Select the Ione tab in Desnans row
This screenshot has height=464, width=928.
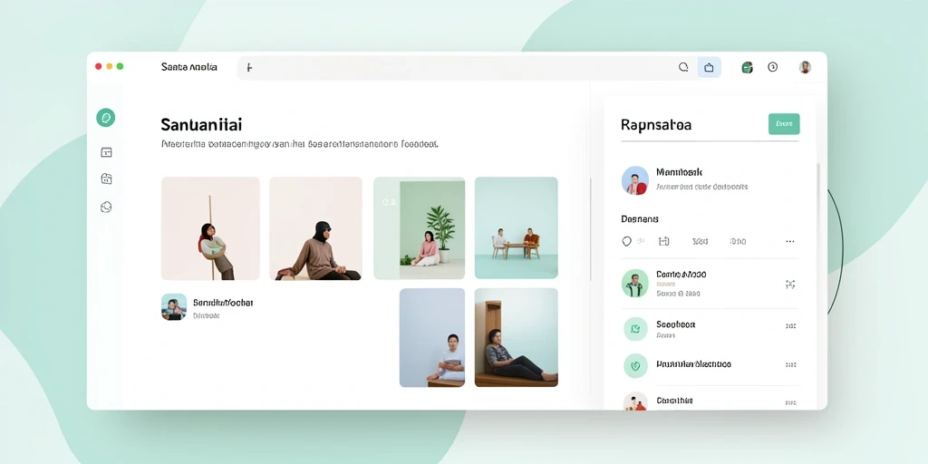[738, 241]
